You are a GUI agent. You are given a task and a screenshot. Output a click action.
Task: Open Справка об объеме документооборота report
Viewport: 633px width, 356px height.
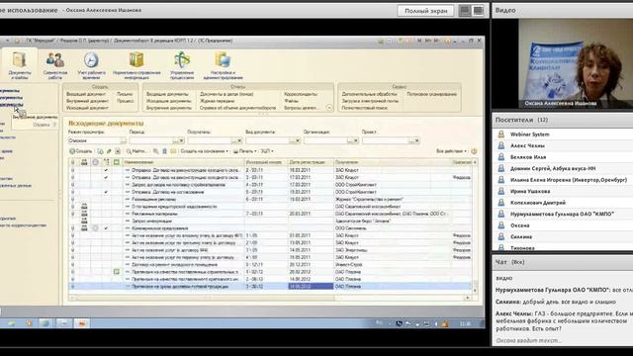[x=237, y=108]
